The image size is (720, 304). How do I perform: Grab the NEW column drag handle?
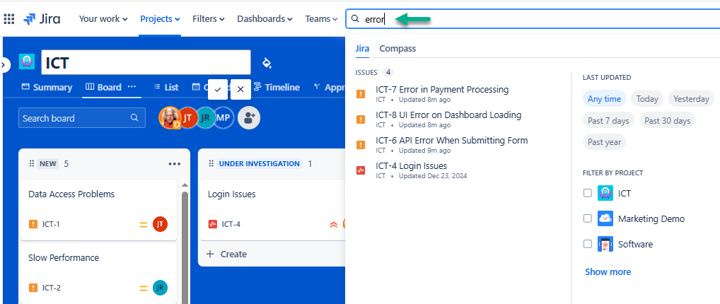pos(32,163)
